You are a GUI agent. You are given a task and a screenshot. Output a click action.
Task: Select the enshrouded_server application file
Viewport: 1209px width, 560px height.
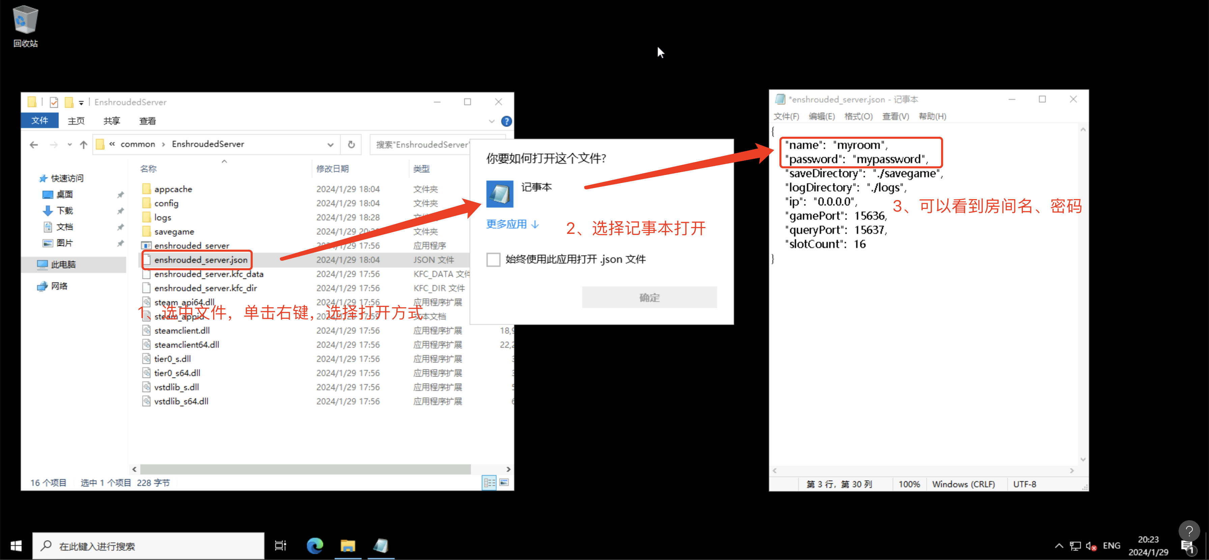192,246
